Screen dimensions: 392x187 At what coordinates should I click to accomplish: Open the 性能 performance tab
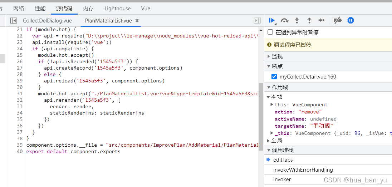click(x=40, y=9)
